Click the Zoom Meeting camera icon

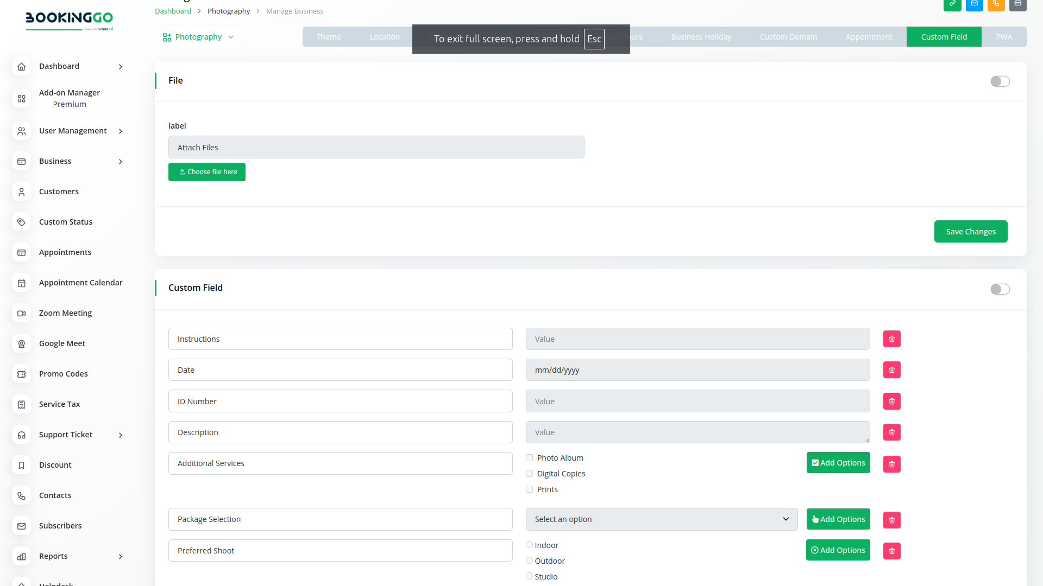22,314
